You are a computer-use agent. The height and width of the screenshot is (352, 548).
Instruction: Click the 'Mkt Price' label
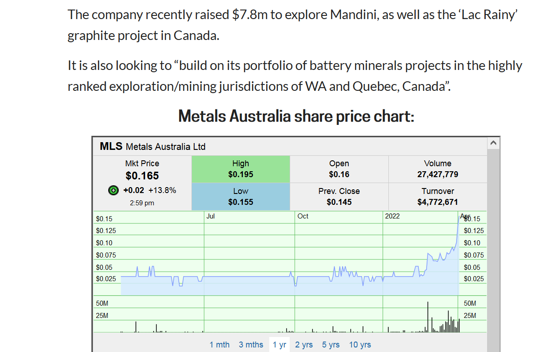[x=142, y=164]
